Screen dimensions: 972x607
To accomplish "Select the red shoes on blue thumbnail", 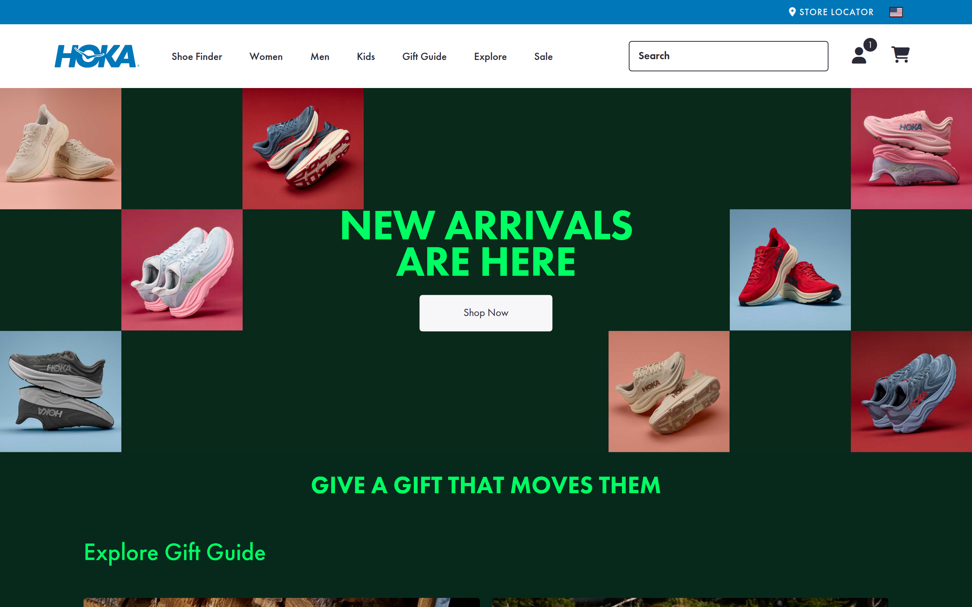I will click(x=790, y=270).
